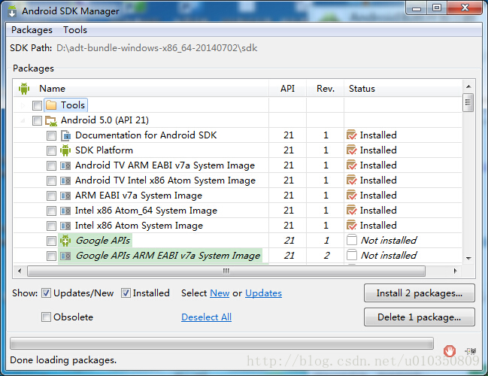488x376 pixels.
Task: Select the Android TV ARM EABI v7a System Image row
Action: (238, 165)
